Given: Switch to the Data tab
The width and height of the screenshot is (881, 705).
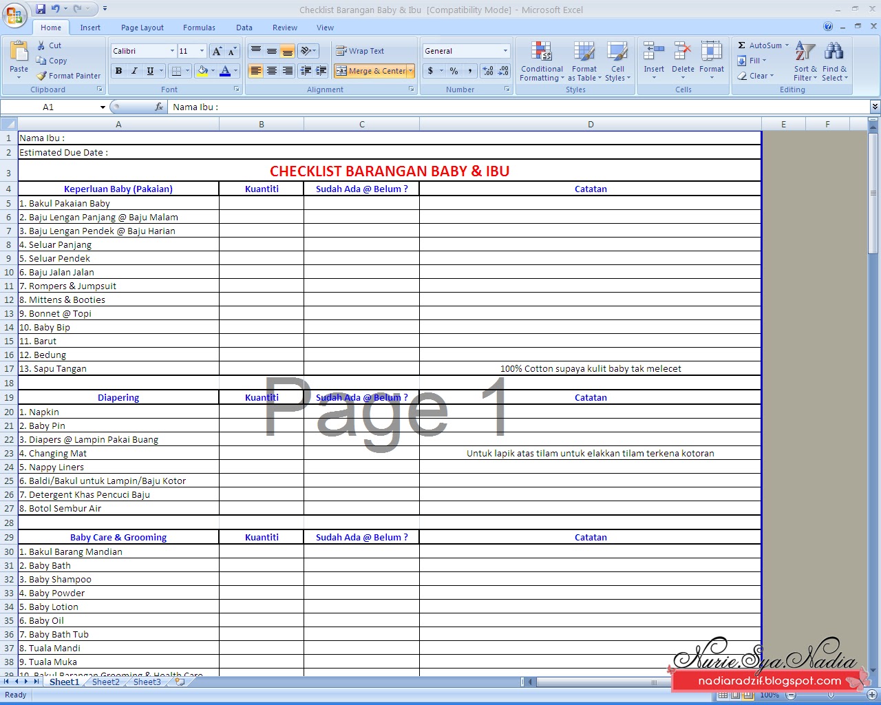Looking at the screenshot, I should tap(244, 28).
